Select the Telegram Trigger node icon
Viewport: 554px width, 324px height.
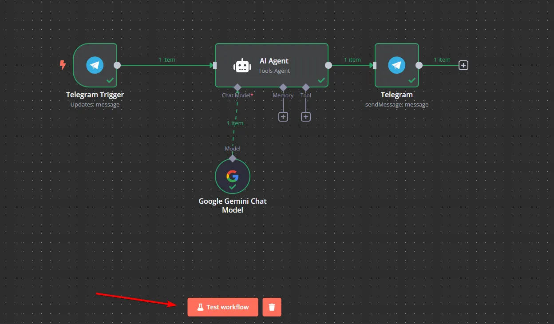95,65
